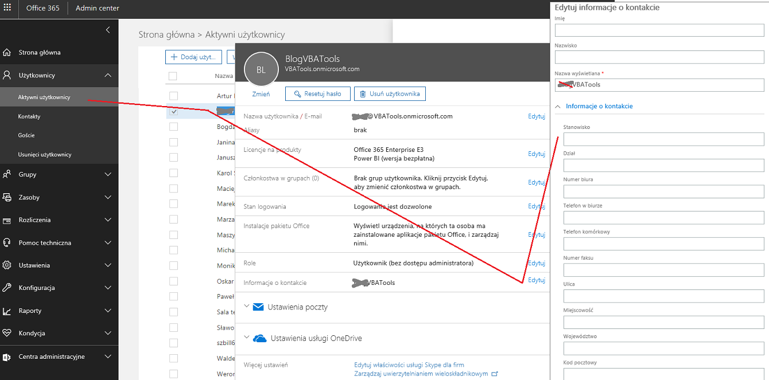769x380 pixels.
Task: Collapse the navigation pane with the chevron
Action: [x=108, y=30]
